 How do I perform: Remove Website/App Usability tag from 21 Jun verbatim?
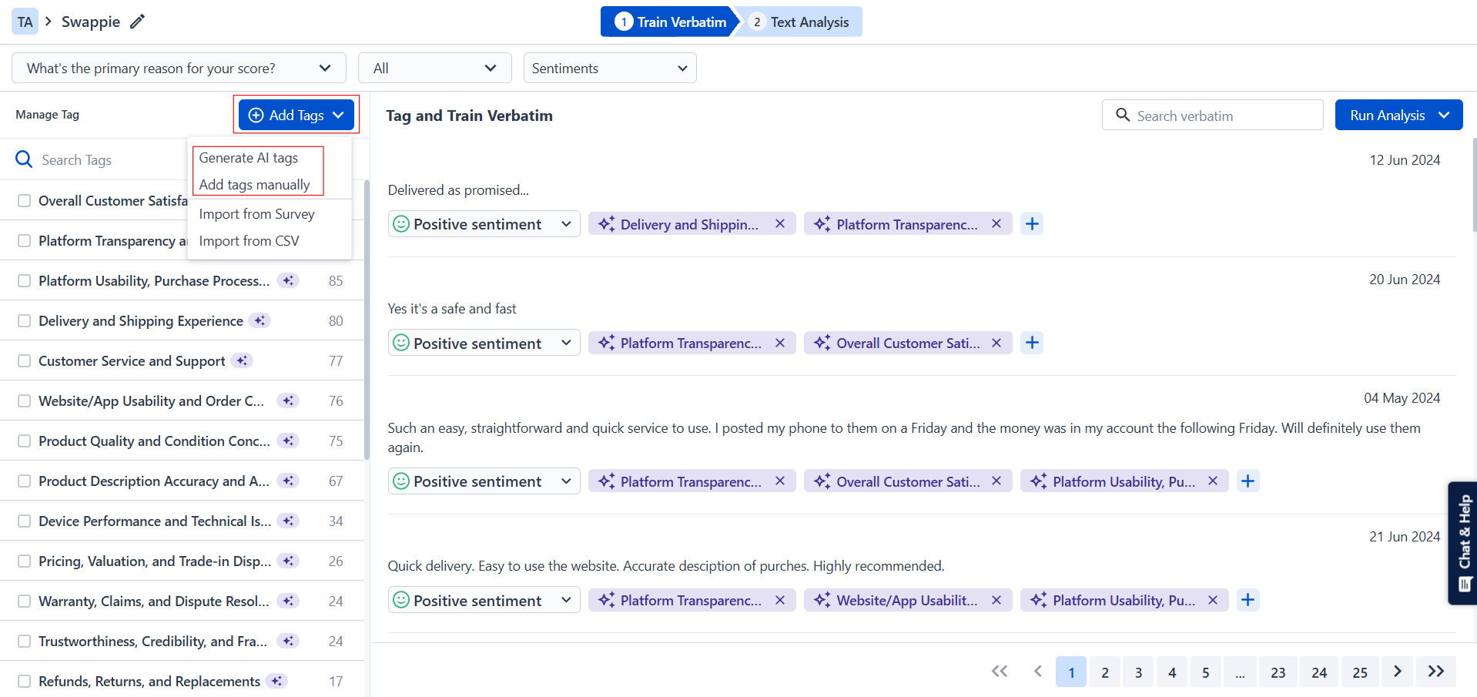(996, 600)
